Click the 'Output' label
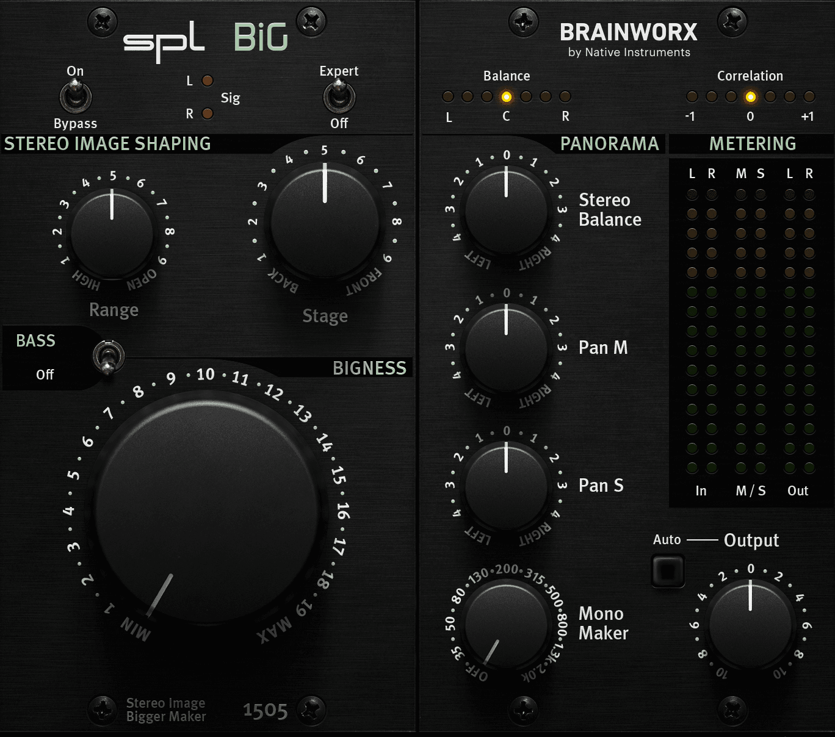The image size is (835, 737). click(751, 541)
